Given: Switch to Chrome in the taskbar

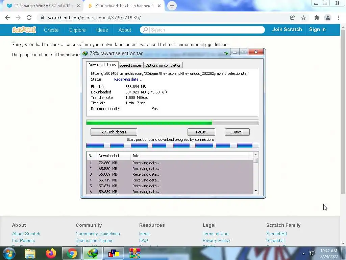Looking at the screenshot, I should (x=72, y=253).
